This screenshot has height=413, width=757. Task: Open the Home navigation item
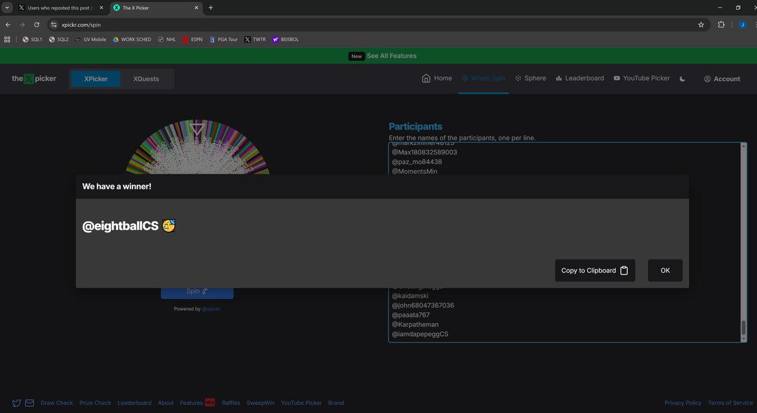[437, 79]
